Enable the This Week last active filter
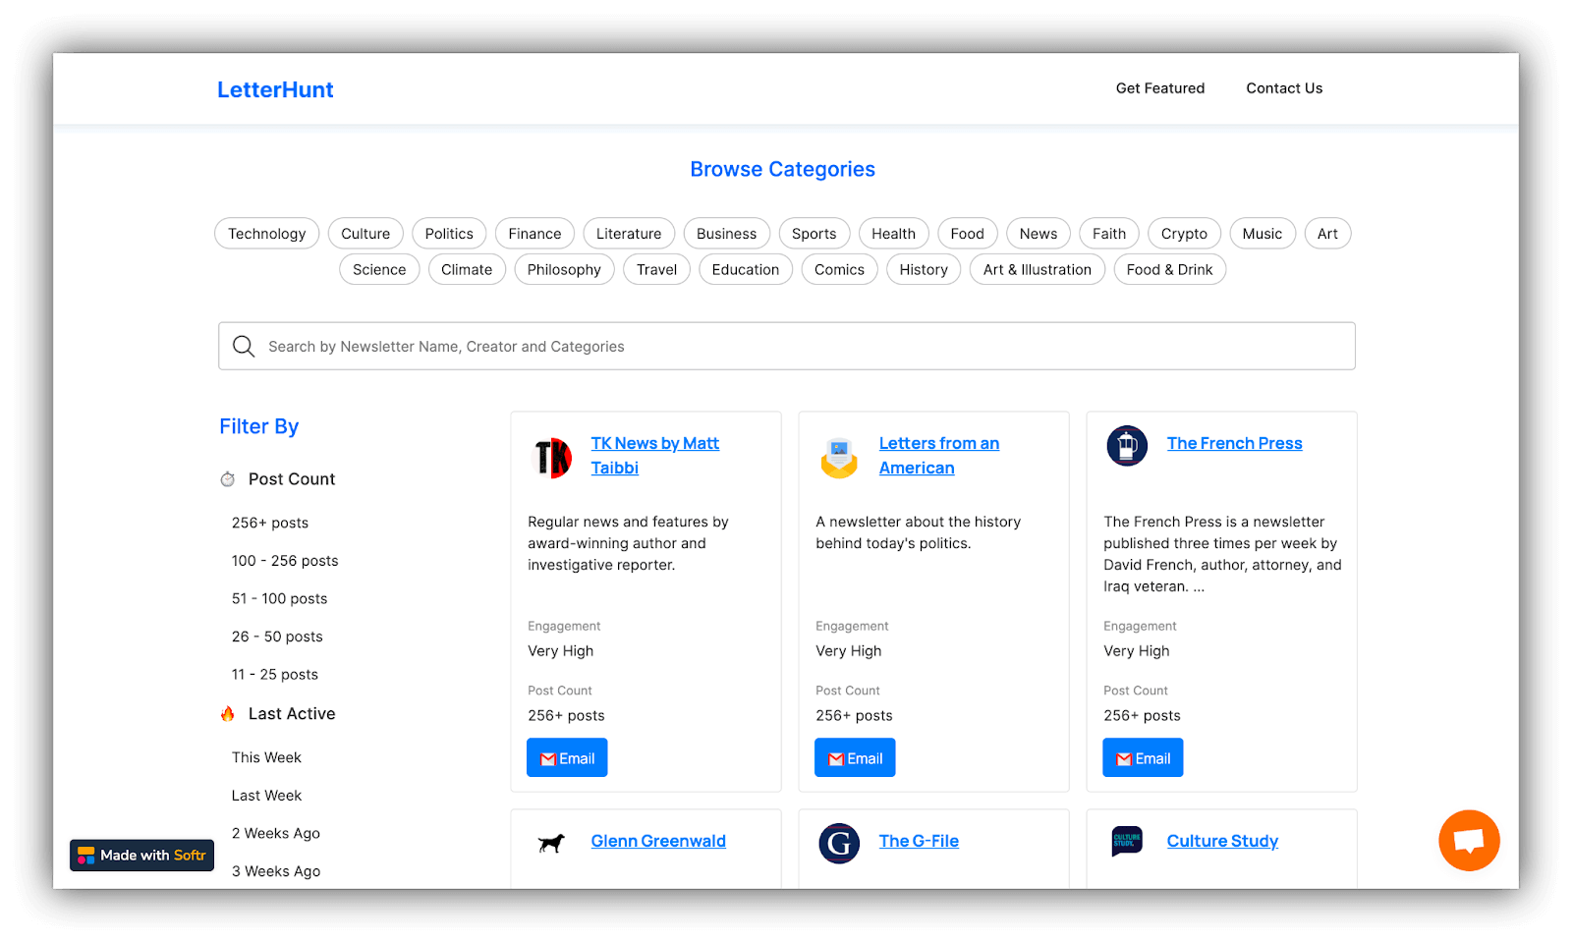 (266, 756)
